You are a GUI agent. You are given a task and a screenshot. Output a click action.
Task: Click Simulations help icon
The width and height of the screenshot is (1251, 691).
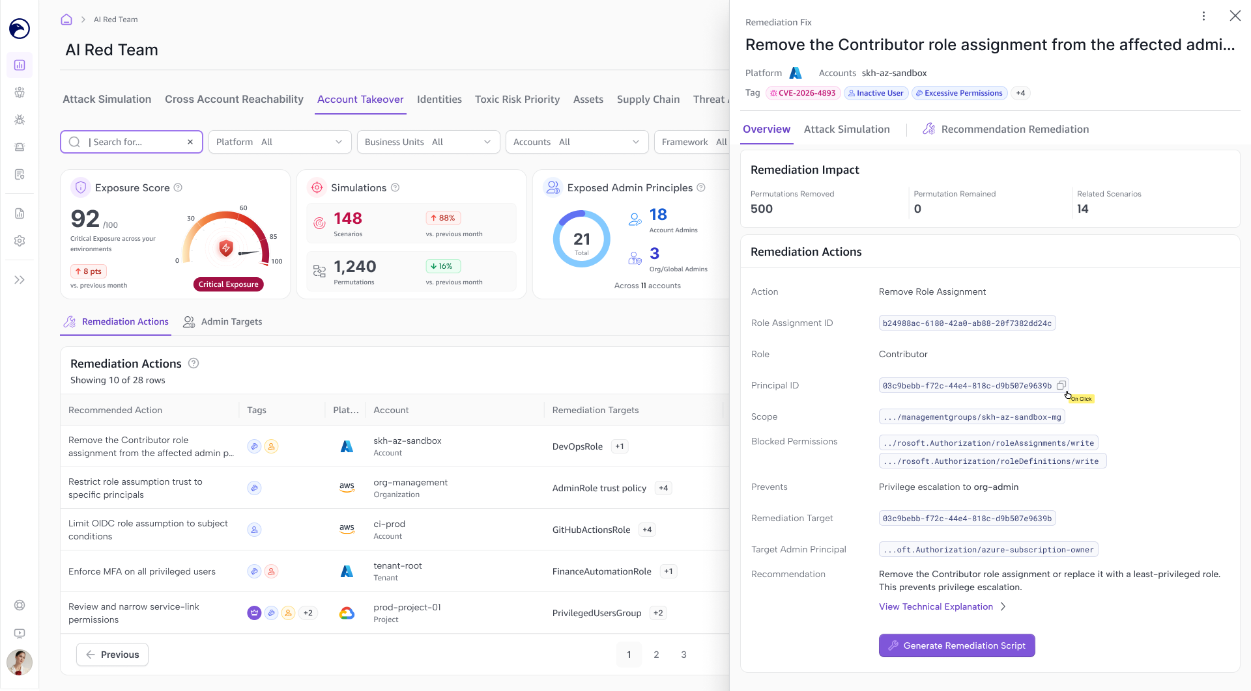(395, 187)
